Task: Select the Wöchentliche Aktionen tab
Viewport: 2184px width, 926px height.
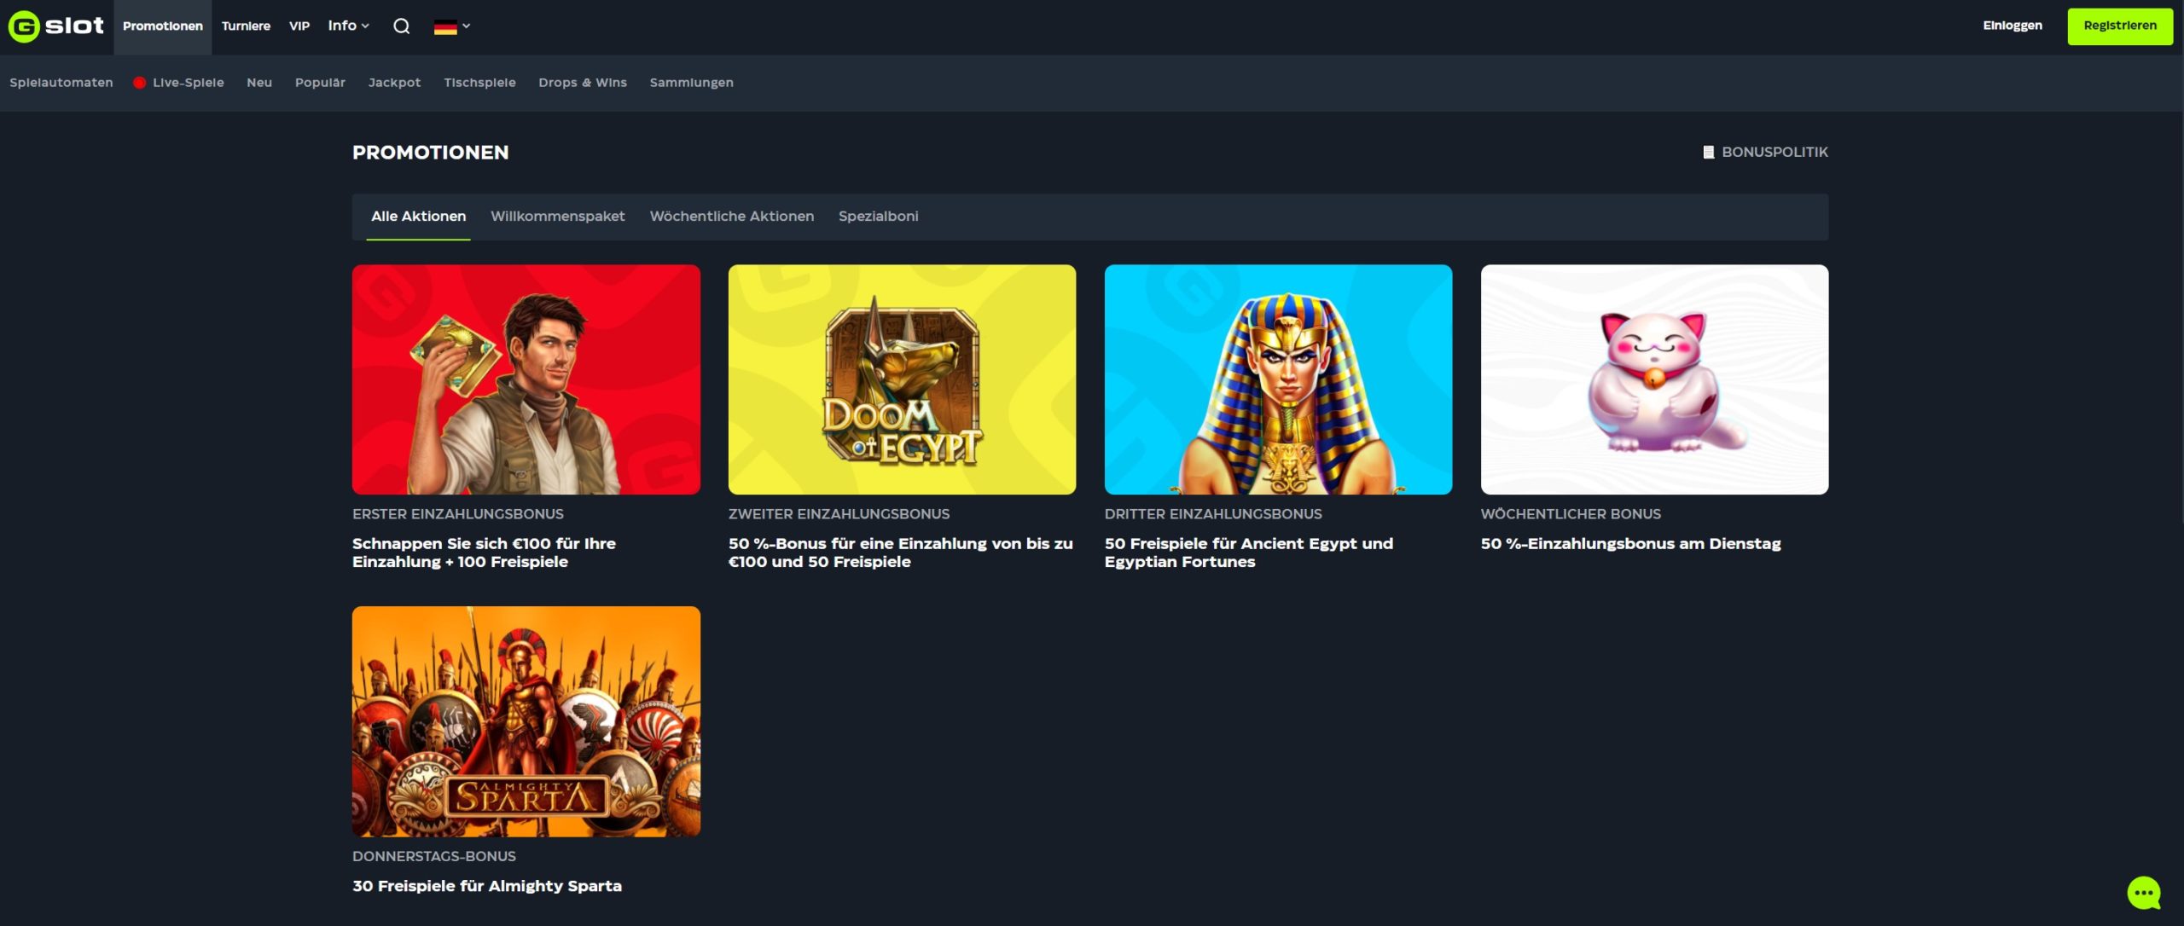Action: (731, 217)
